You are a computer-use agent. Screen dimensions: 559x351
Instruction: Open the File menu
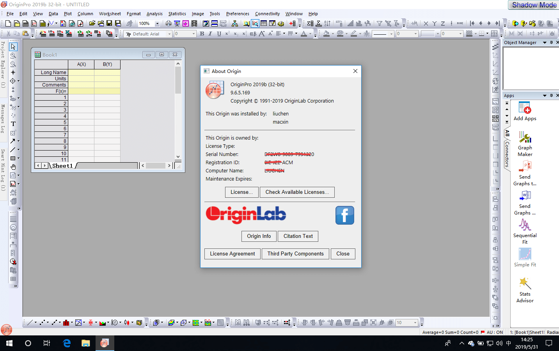click(10, 14)
